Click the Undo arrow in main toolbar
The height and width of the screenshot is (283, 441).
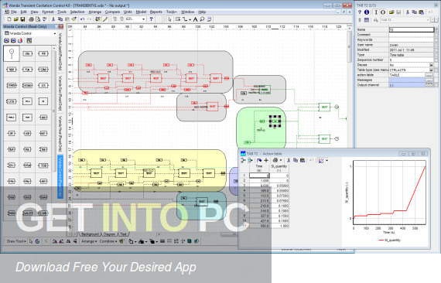(83, 19)
